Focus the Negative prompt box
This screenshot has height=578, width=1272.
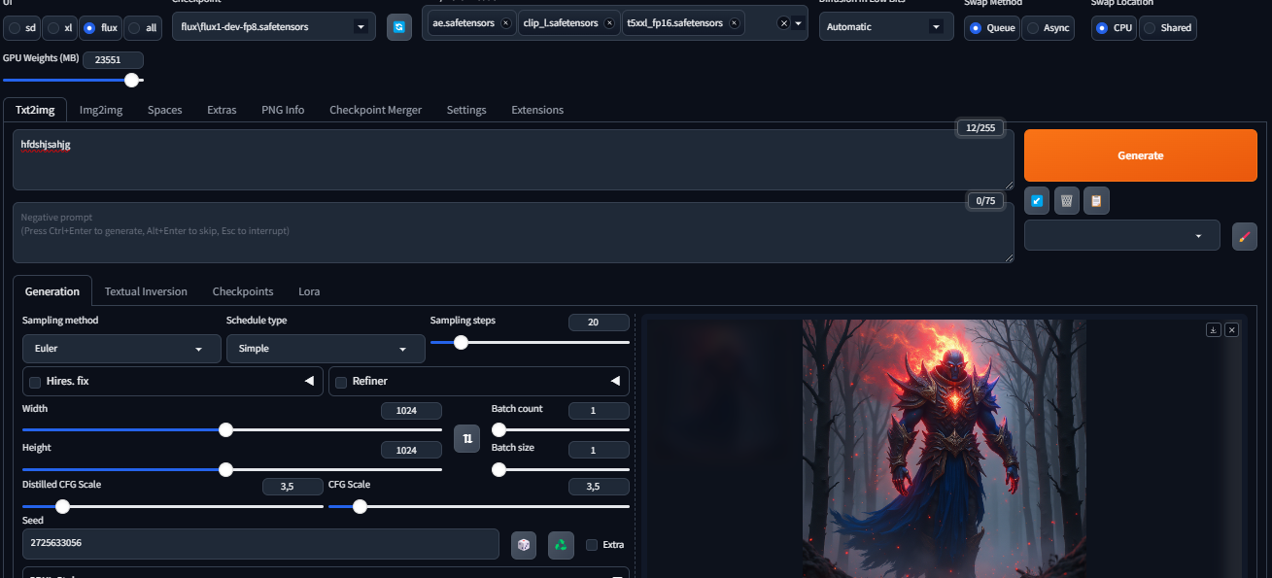pyautogui.click(x=513, y=232)
